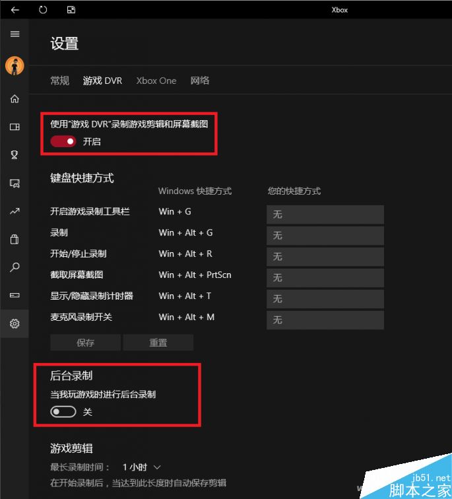Viewport: 452px width, 499px height.
Task: Open the hamburger navigation menu
Action: [15, 34]
